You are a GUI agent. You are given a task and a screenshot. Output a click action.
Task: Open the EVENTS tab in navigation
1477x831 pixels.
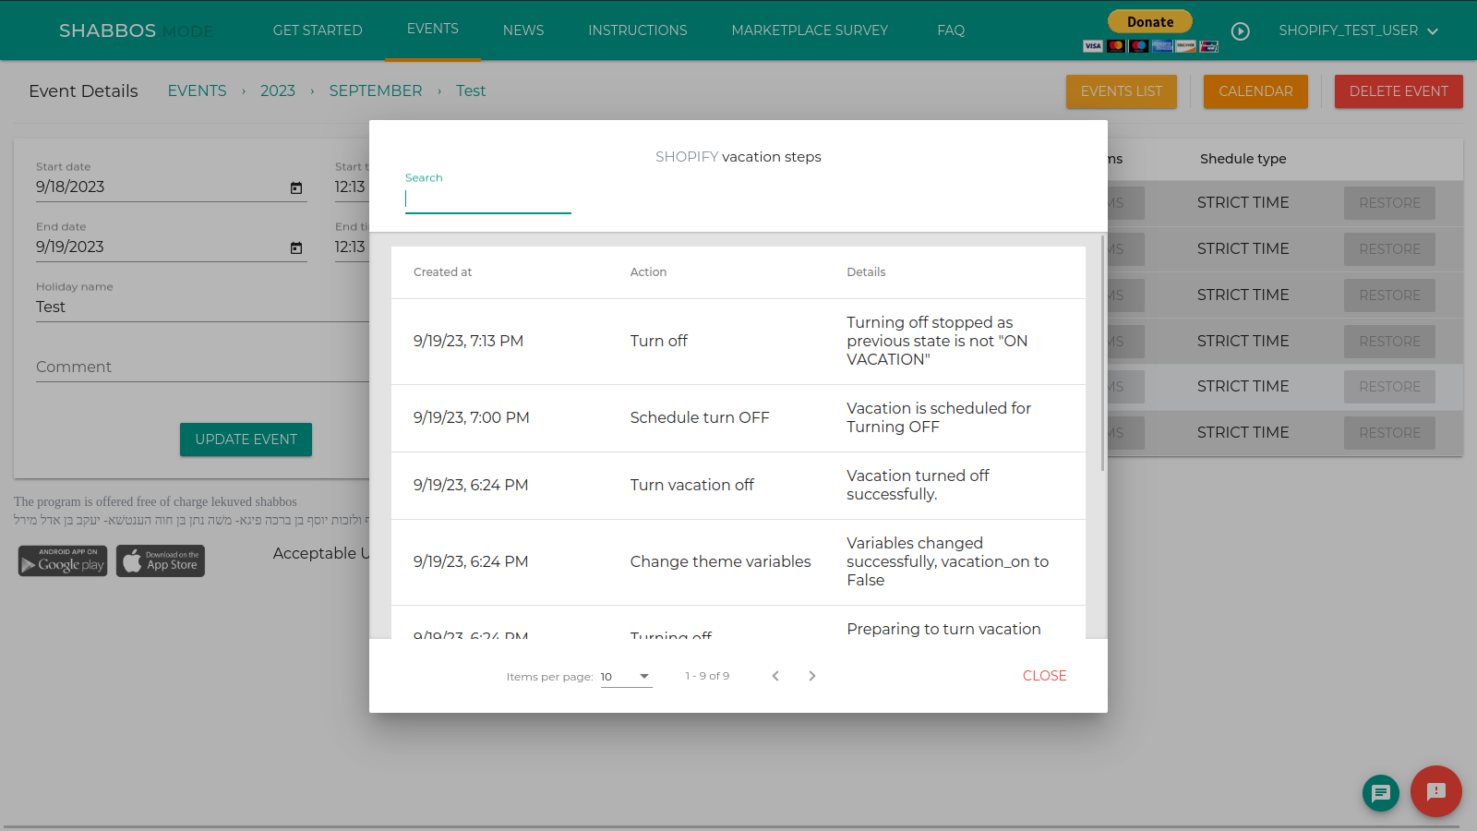[x=432, y=29]
